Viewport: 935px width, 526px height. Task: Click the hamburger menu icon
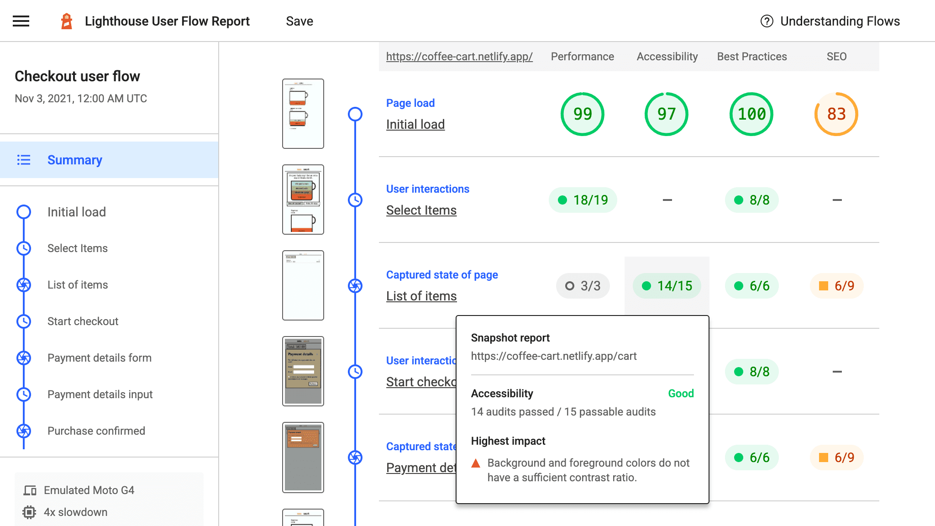21,21
